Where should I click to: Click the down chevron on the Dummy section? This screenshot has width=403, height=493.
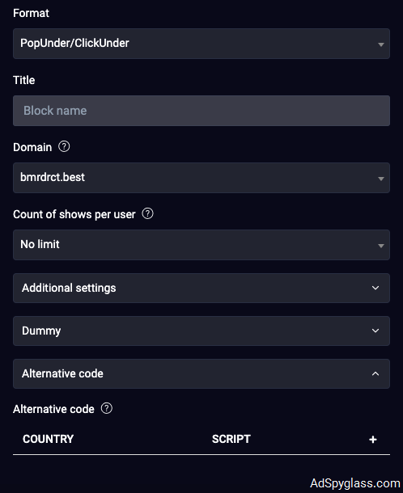pyautogui.click(x=375, y=331)
